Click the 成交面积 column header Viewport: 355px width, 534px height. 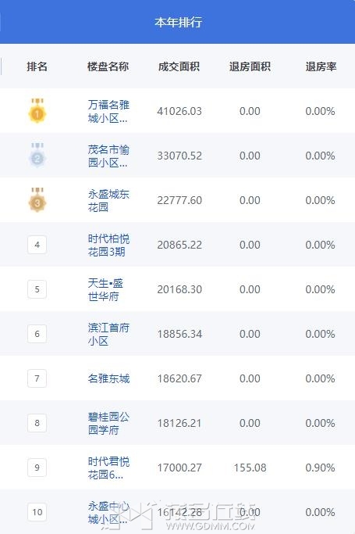point(179,66)
